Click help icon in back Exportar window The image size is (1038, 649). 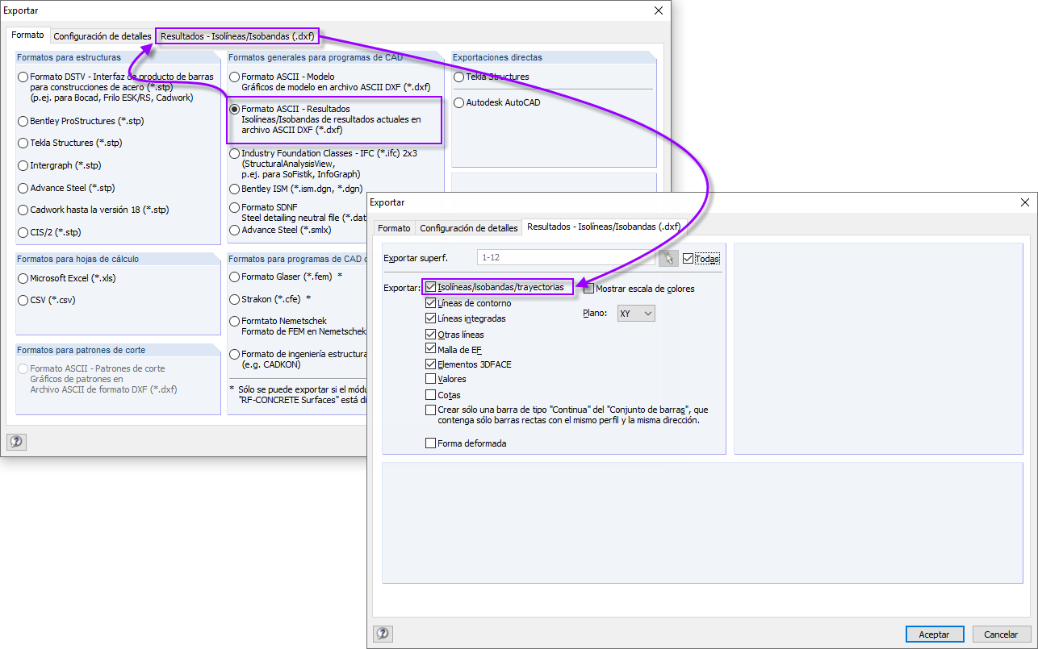pyautogui.click(x=16, y=442)
